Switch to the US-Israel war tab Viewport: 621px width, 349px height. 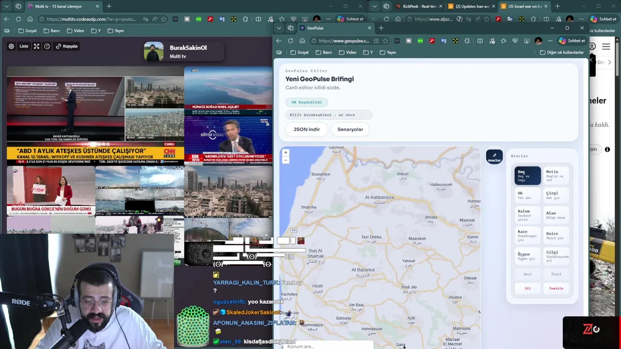tap(524, 6)
